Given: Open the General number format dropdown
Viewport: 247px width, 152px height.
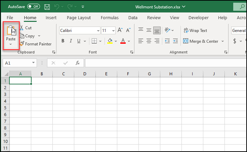Looking at the screenshot, I should pos(239,30).
